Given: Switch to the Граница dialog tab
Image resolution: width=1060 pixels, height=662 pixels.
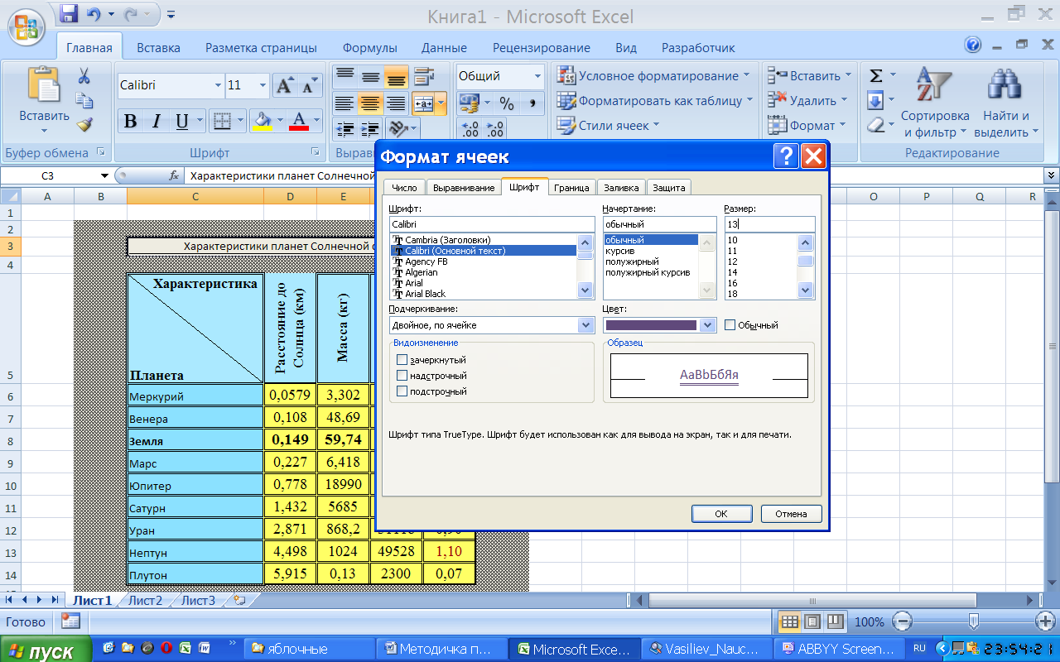Looking at the screenshot, I should [571, 188].
